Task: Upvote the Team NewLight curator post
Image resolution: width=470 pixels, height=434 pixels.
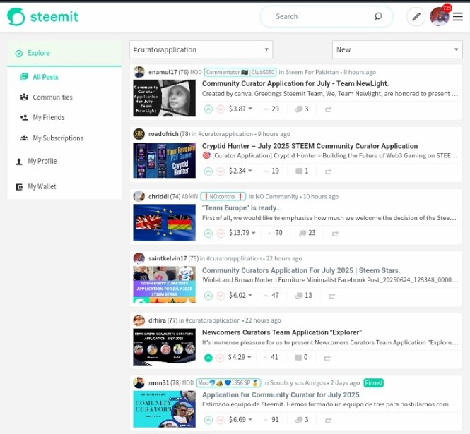Action: pyautogui.click(x=208, y=109)
